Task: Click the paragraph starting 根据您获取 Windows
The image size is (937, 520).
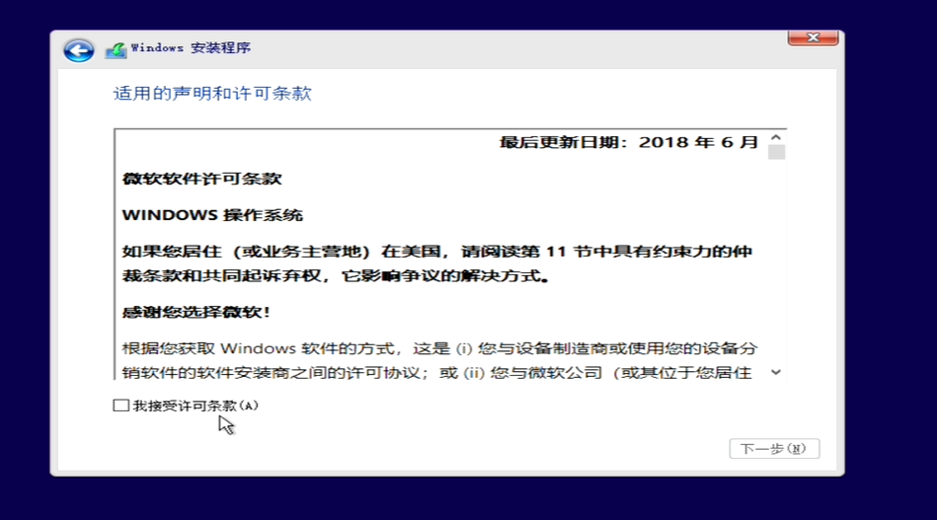Action: point(439,360)
